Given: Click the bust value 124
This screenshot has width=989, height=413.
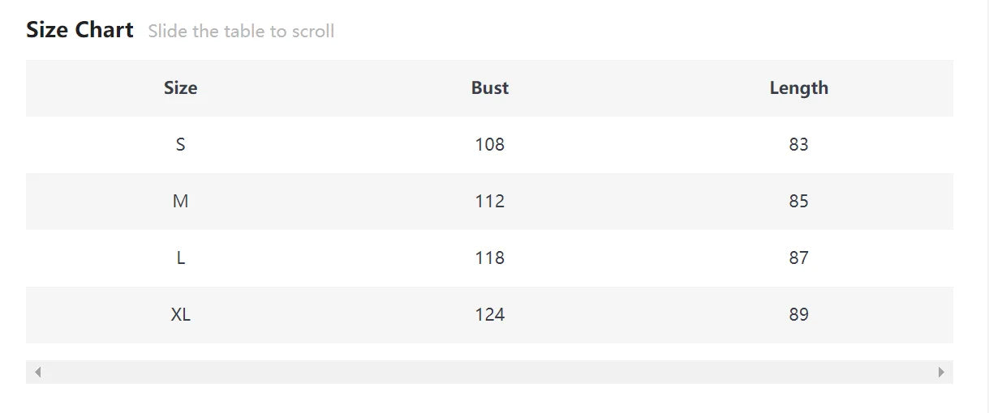Looking at the screenshot, I should tap(490, 315).
